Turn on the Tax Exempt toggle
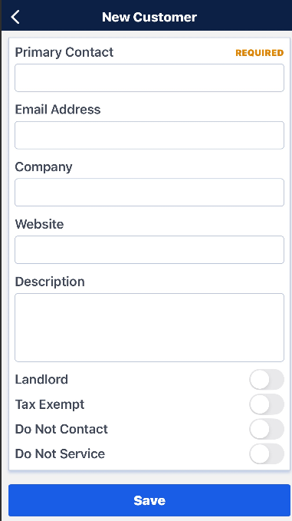This screenshot has width=292, height=521. click(267, 404)
